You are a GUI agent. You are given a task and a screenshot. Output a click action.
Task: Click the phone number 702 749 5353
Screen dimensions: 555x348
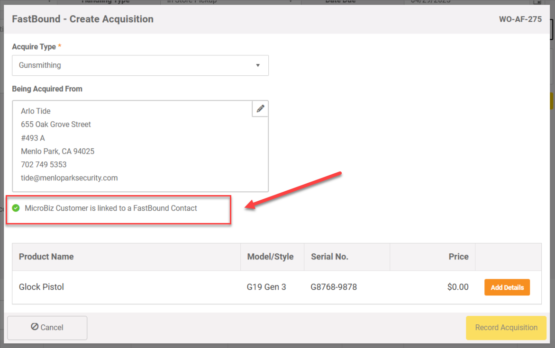coord(44,164)
